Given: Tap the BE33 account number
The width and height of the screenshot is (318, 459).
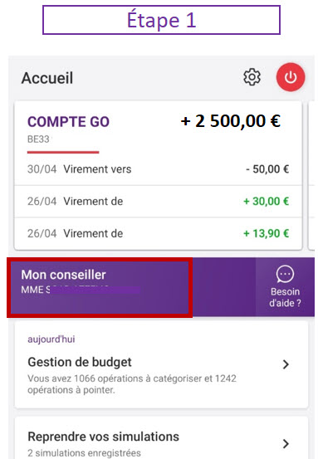Looking at the screenshot, I should click(39, 139).
